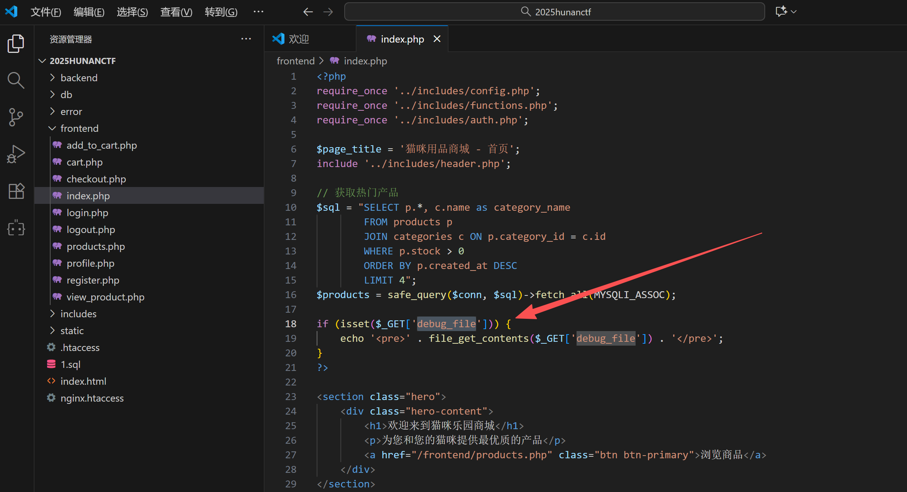Click the navigate forward arrow
This screenshot has height=492, width=907.
coord(328,12)
